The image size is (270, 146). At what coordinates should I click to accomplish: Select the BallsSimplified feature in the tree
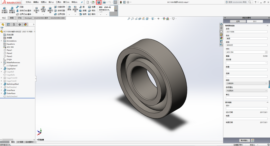pos(12,84)
